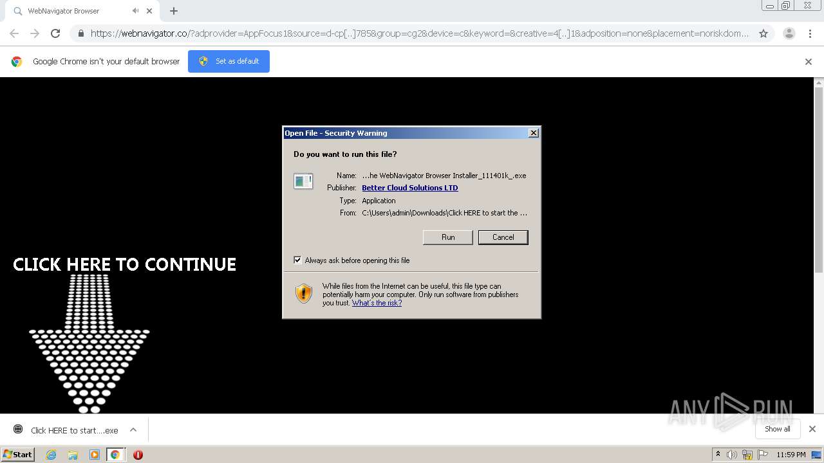Click Show all downloads button
Viewport: 824px width, 463px height.
click(778, 429)
